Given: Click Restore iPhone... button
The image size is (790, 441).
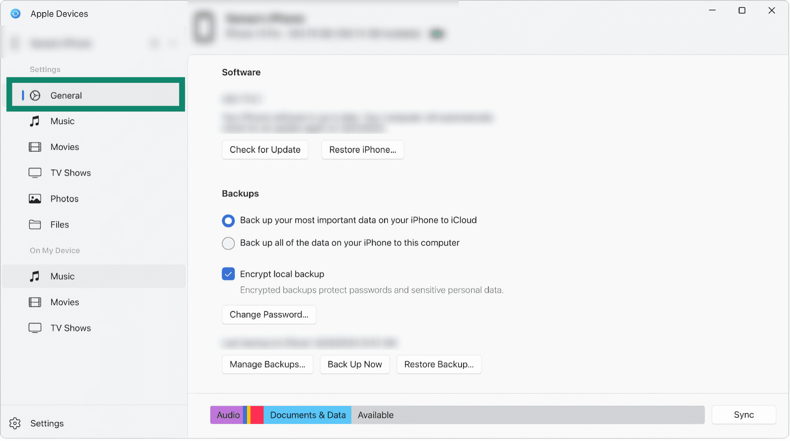Looking at the screenshot, I should [x=363, y=150].
